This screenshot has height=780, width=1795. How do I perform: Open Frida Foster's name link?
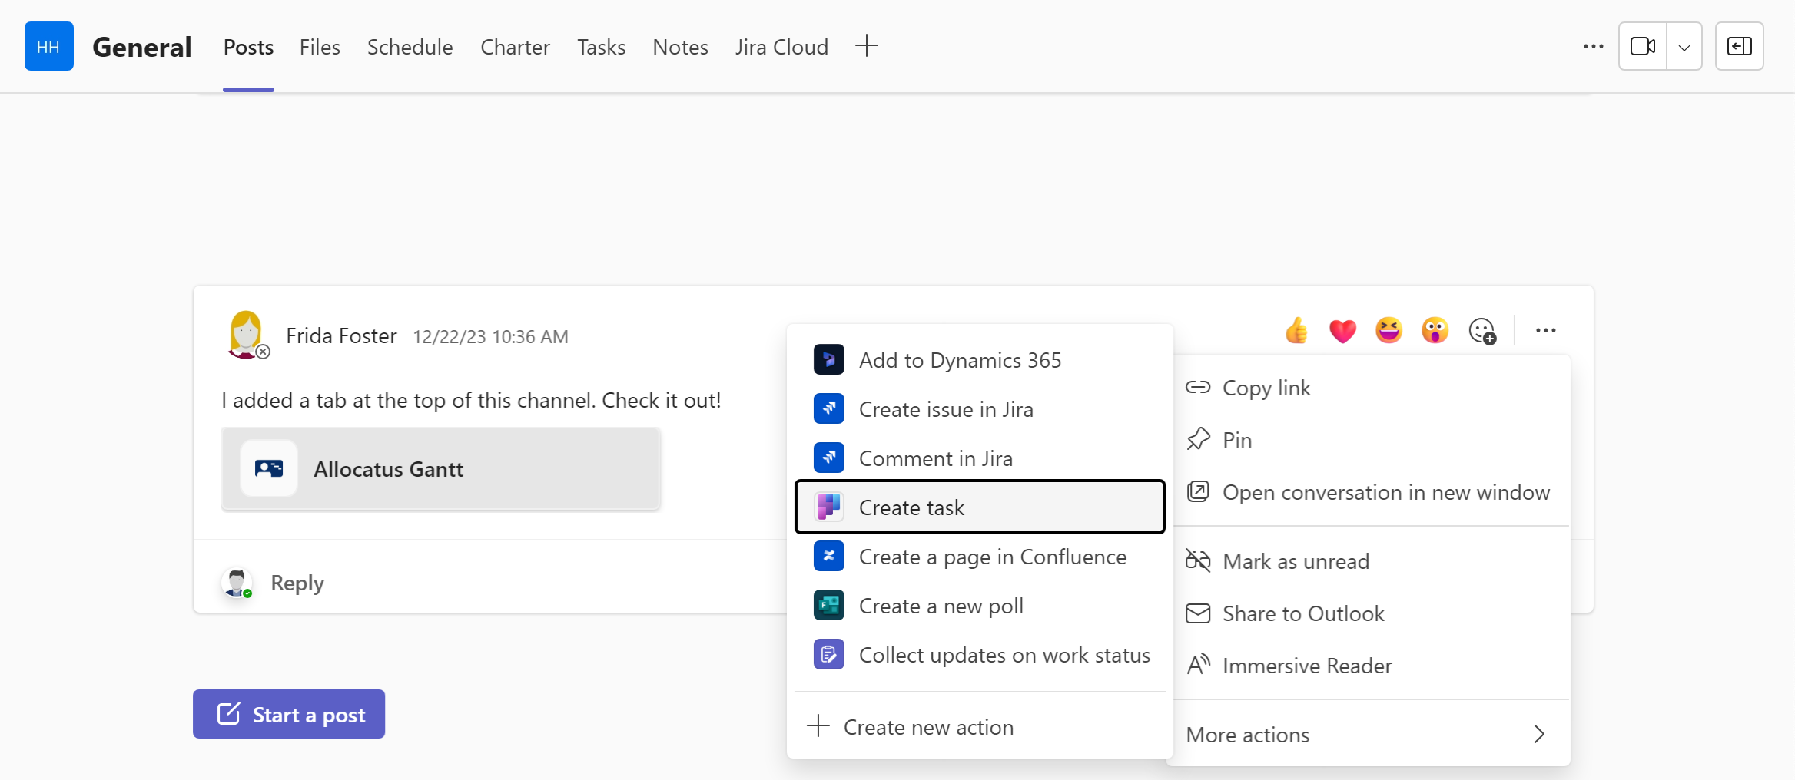(341, 336)
